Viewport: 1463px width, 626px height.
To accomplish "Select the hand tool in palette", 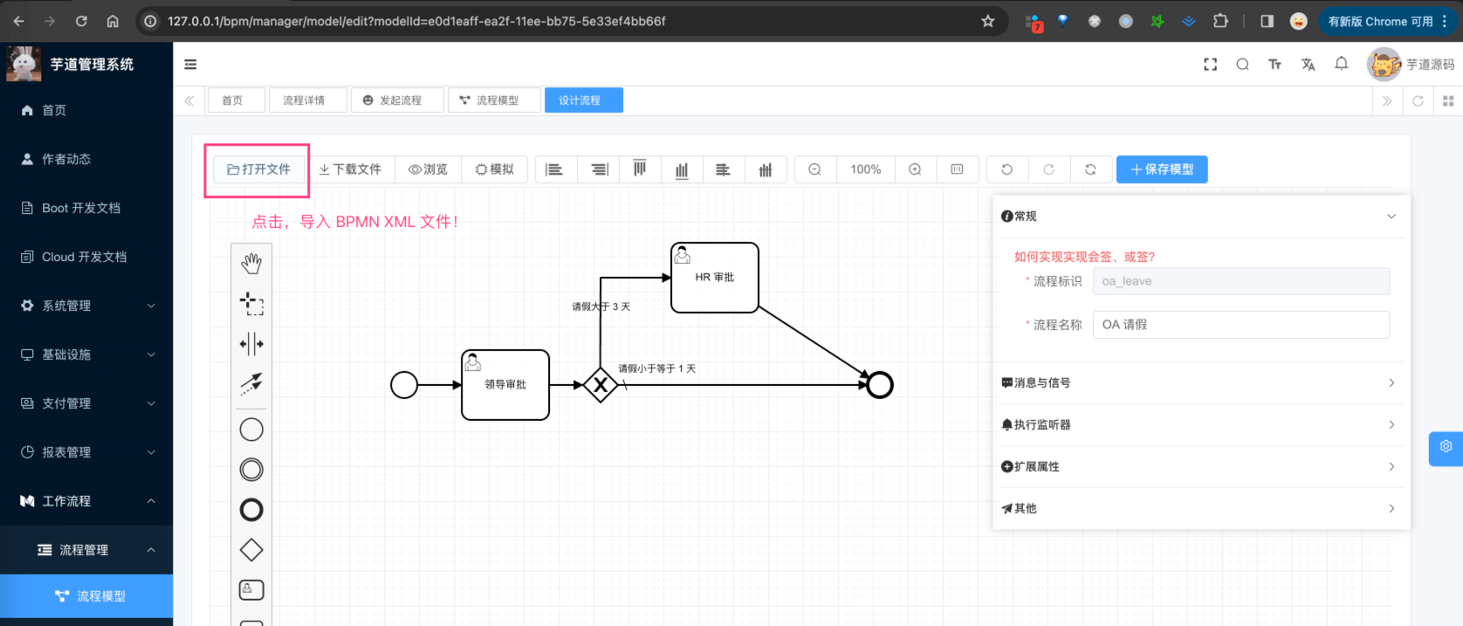I will [251, 263].
